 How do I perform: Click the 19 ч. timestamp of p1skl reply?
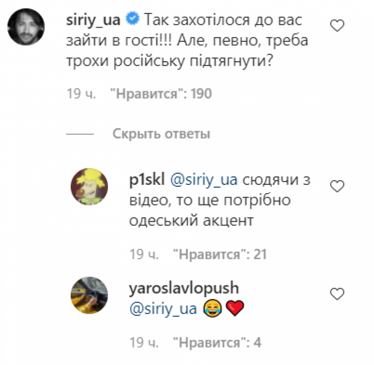click(x=144, y=254)
